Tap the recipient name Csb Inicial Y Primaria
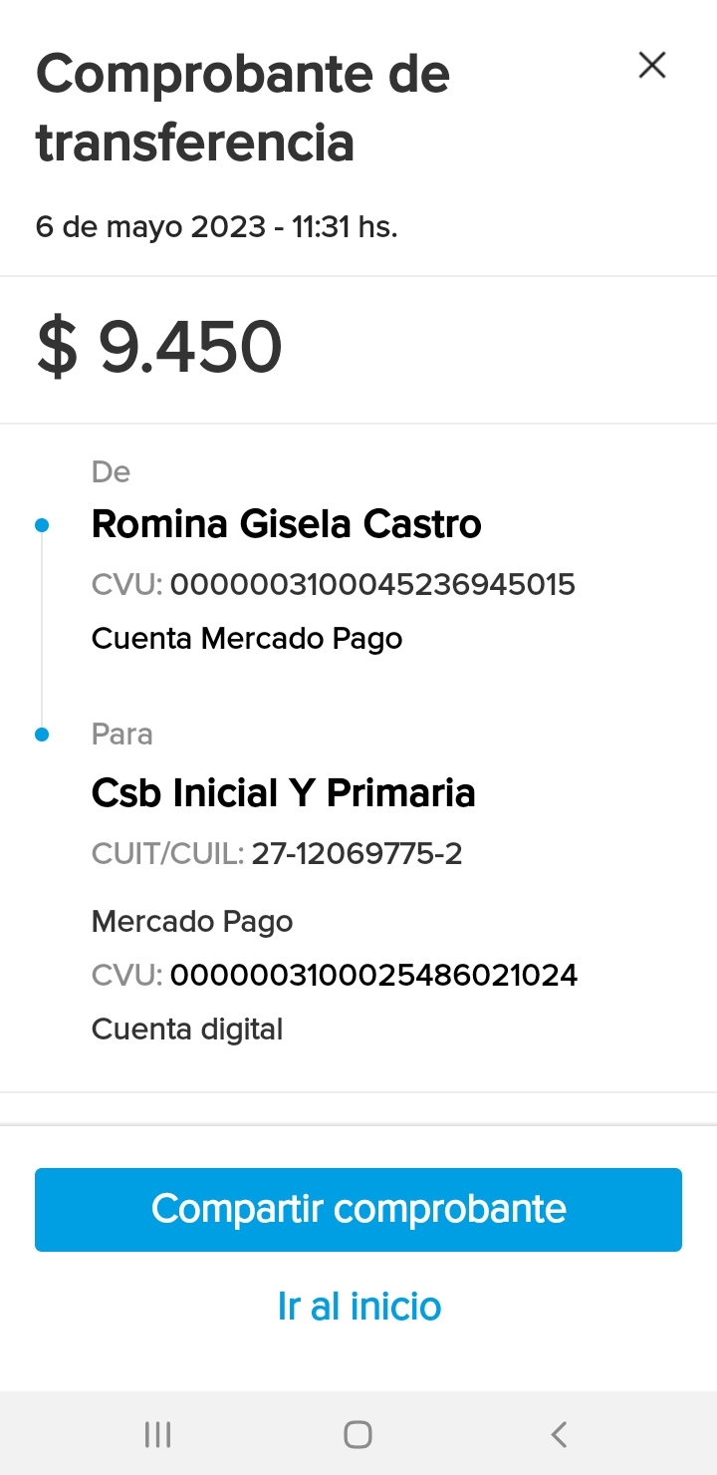Viewport: 717px width, 1475px height. (283, 793)
